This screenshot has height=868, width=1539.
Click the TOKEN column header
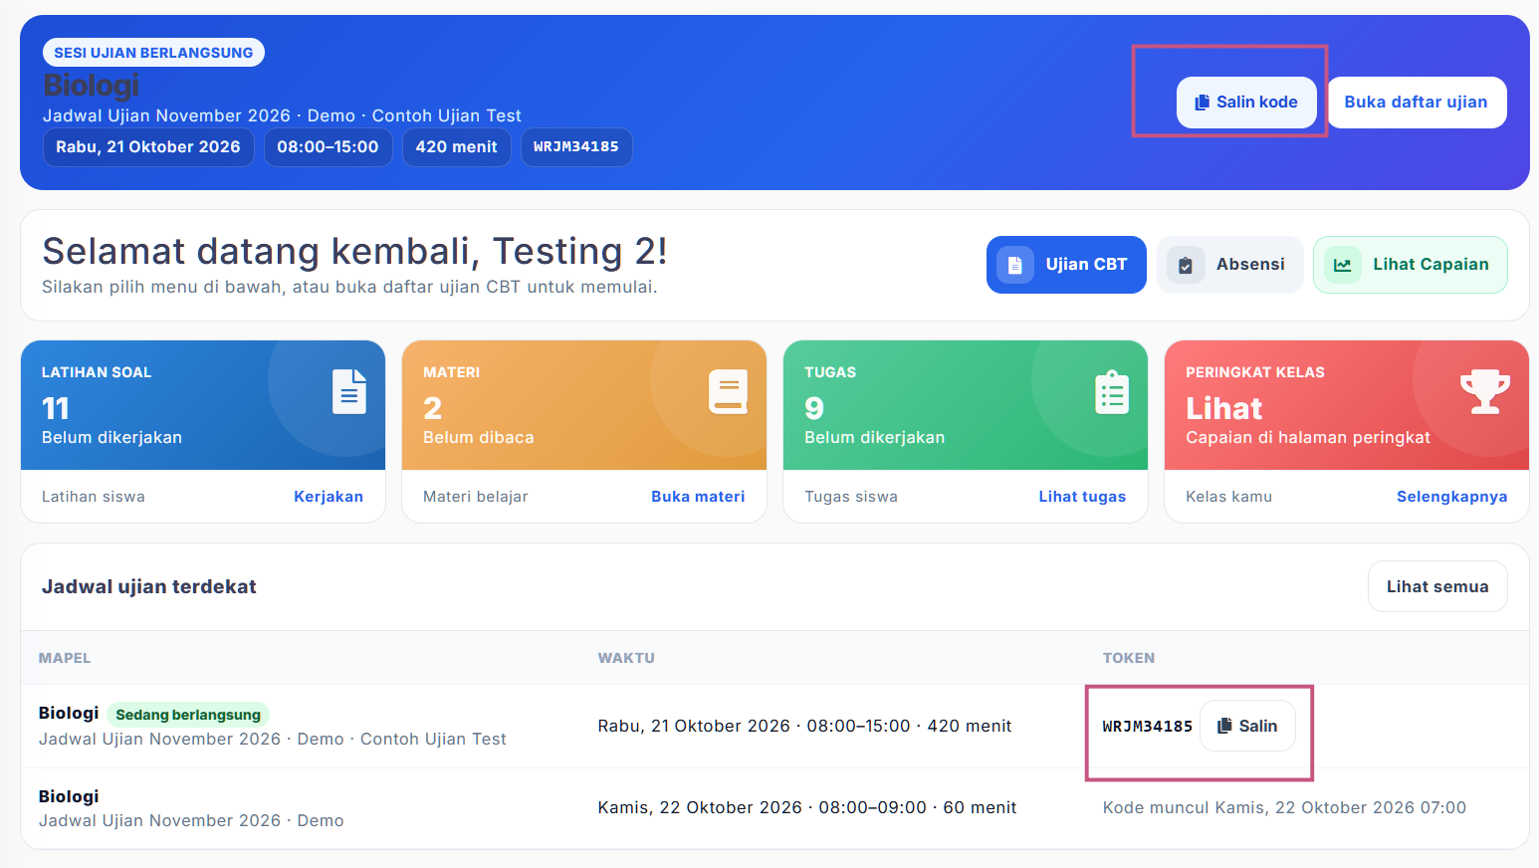coord(1129,658)
